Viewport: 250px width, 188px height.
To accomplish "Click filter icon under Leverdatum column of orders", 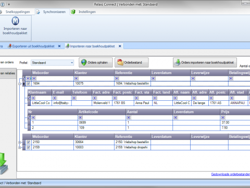I will [x=153, y=79].
